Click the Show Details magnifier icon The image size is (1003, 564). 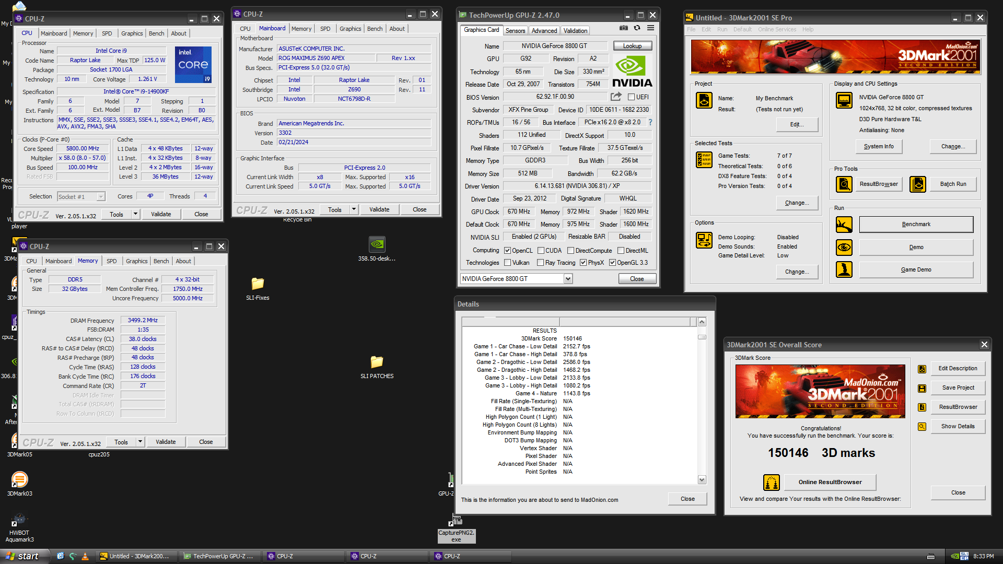pos(922,427)
